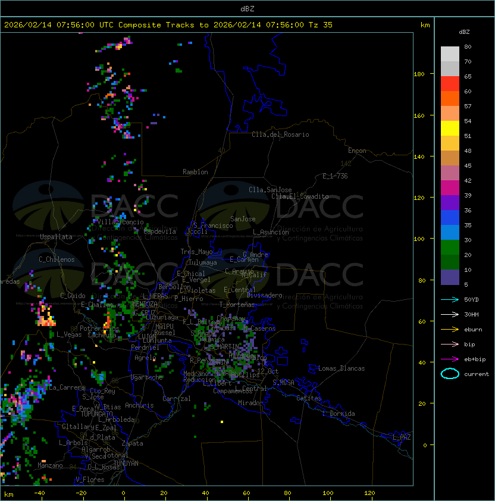
Task: Click the '-40' tick on the horizontal axis
Action: click(39, 493)
